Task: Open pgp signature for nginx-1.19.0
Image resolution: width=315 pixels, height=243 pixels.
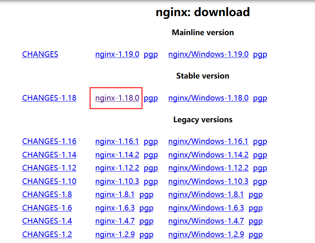Action: tap(151, 54)
